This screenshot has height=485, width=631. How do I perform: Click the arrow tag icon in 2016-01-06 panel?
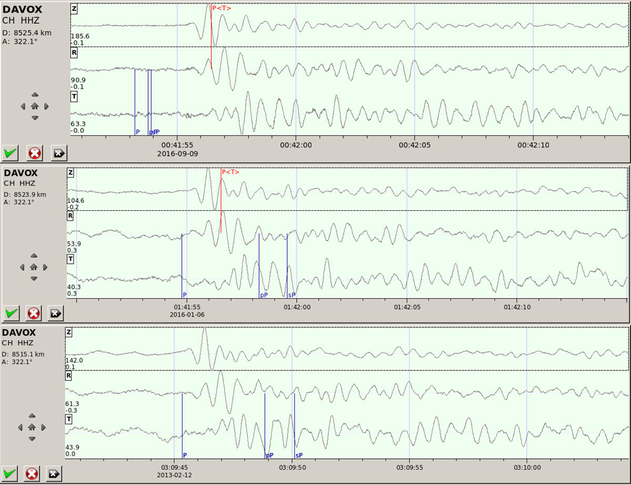[55, 313]
